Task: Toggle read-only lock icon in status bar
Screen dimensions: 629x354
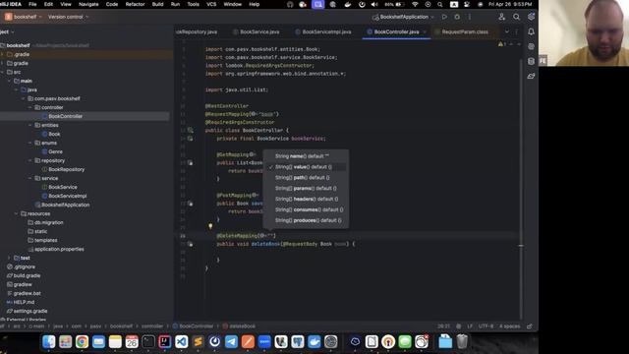Action: point(530,326)
